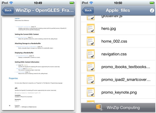Tap Wi-Fi icon in left status bar
This screenshot has width=156, height=113.
click(11, 3)
